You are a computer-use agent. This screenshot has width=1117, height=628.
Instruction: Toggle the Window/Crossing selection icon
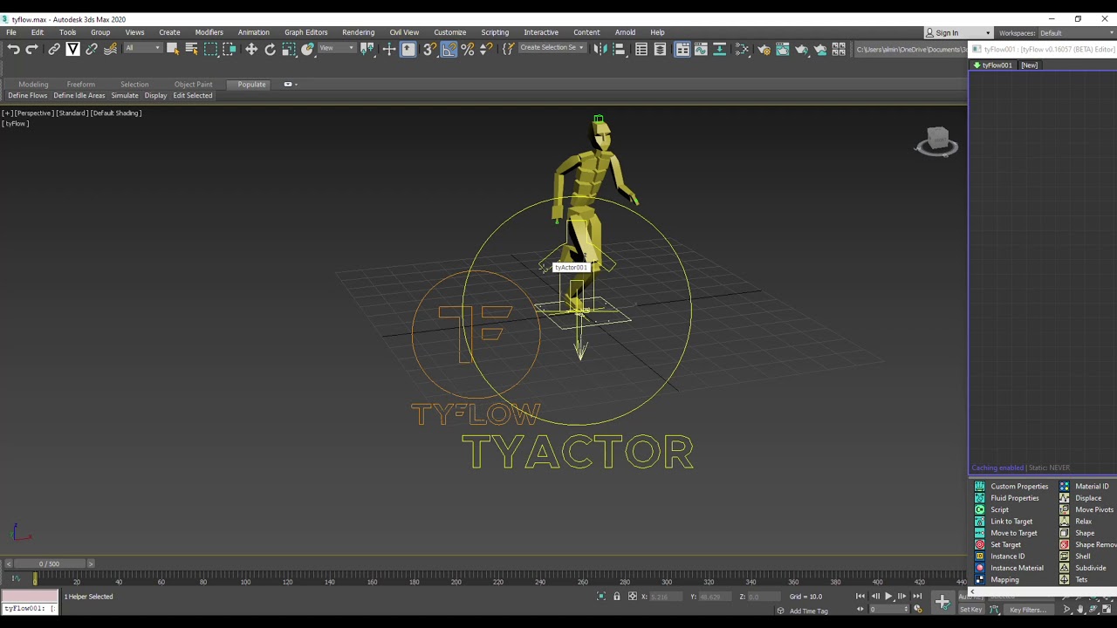[x=230, y=50]
